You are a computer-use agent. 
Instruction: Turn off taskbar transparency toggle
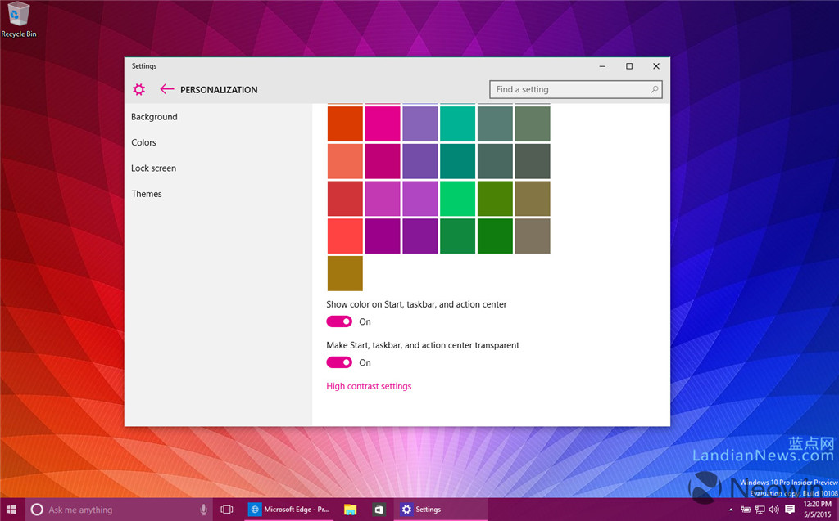point(338,362)
